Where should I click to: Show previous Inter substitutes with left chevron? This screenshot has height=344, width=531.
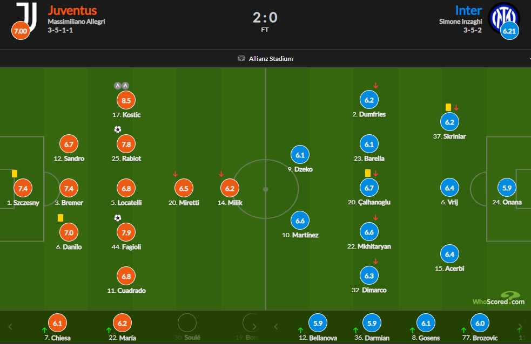pyautogui.click(x=276, y=327)
